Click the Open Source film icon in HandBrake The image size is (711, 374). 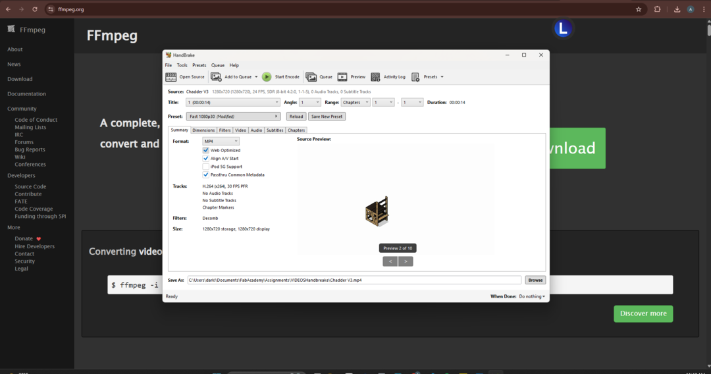171,77
